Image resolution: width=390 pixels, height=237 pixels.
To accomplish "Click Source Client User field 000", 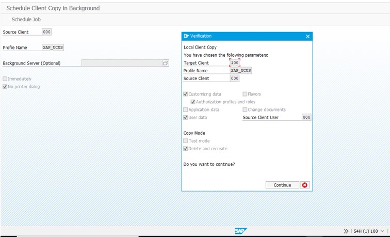I will 306,118.
